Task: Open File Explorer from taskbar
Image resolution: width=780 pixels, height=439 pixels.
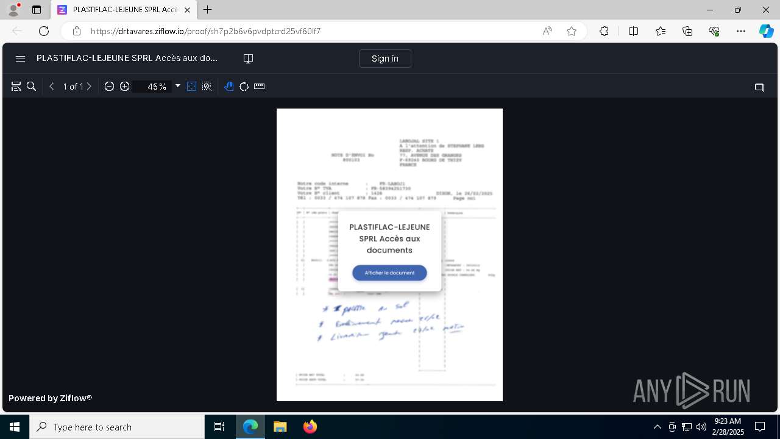Action: point(280,427)
